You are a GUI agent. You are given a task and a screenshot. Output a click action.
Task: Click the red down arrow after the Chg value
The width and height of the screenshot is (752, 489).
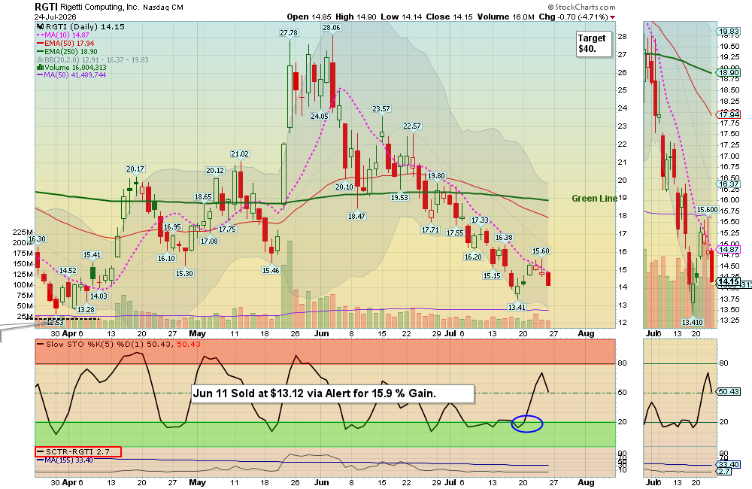click(612, 17)
